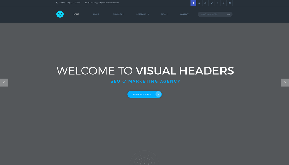The image size is (289, 165).
Task: Open the Facebook social link
Action: pos(193,3)
